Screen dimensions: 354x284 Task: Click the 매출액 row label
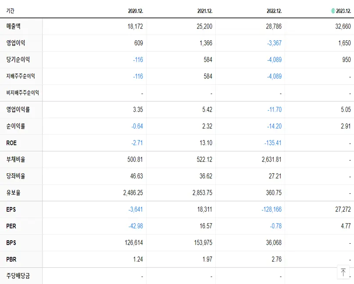tap(13, 26)
